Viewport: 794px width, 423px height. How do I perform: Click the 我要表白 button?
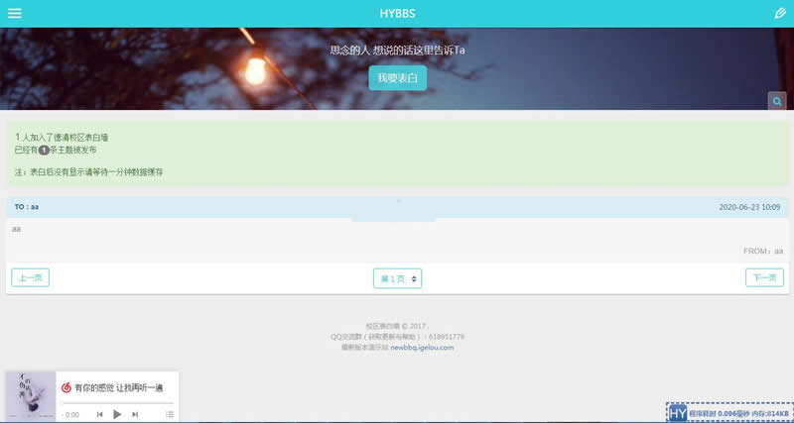[x=397, y=78]
